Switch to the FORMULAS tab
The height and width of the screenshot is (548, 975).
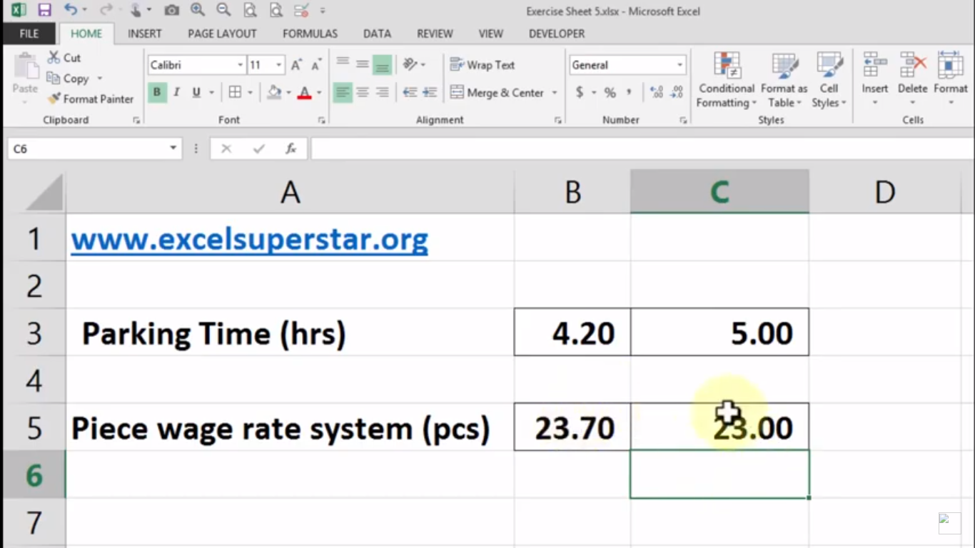(310, 34)
